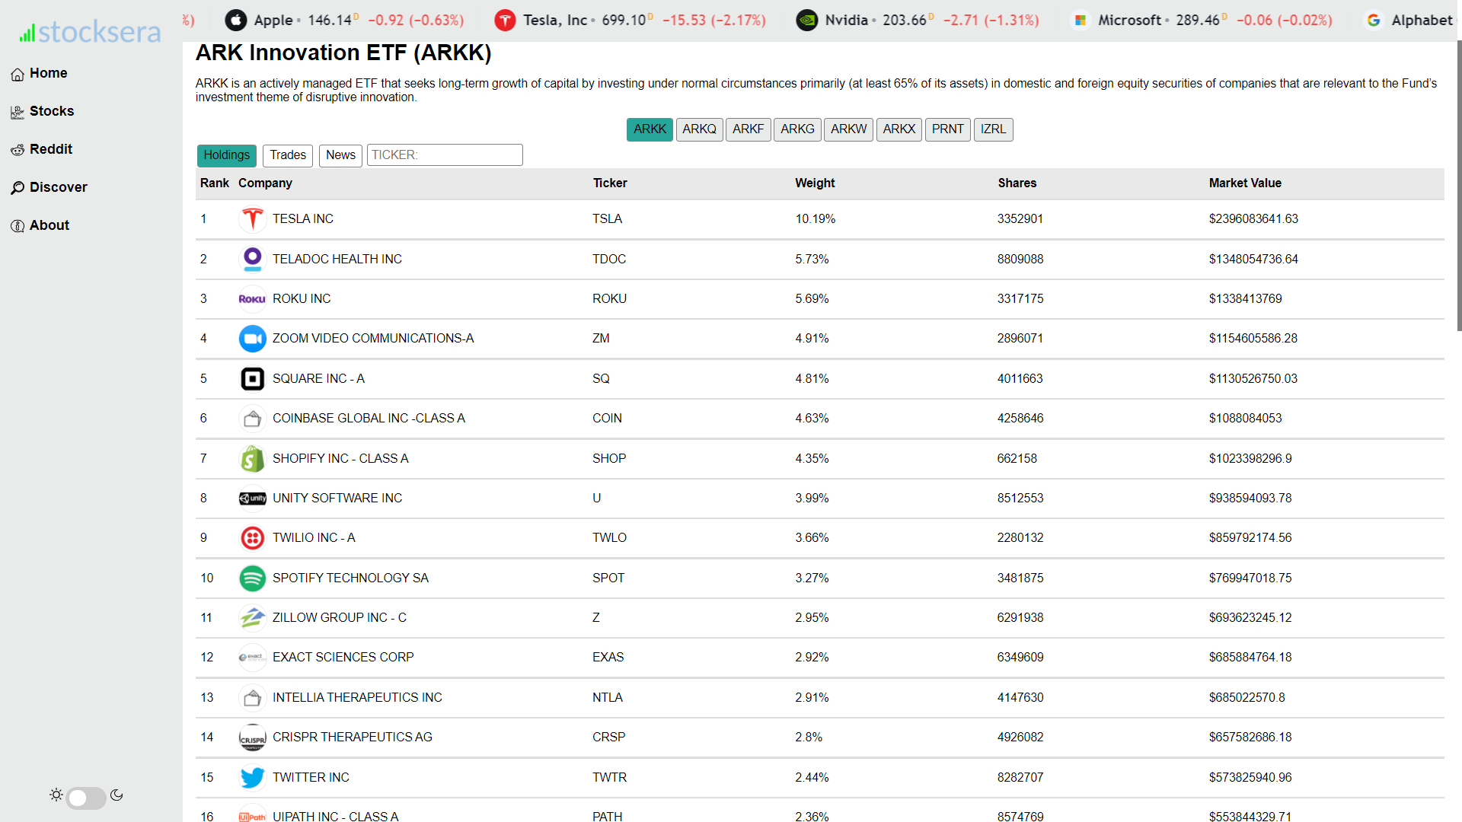Click the Shopify bag logo
Image resolution: width=1462 pixels, height=822 pixels.
(x=252, y=459)
